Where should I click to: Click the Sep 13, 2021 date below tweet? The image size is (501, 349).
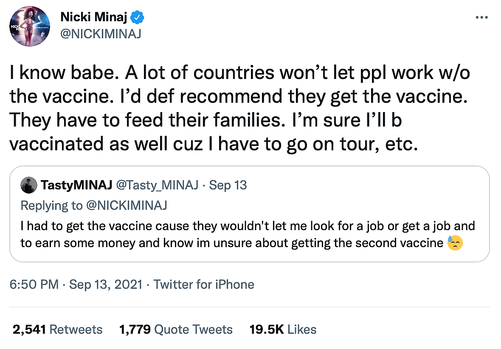[106, 284]
